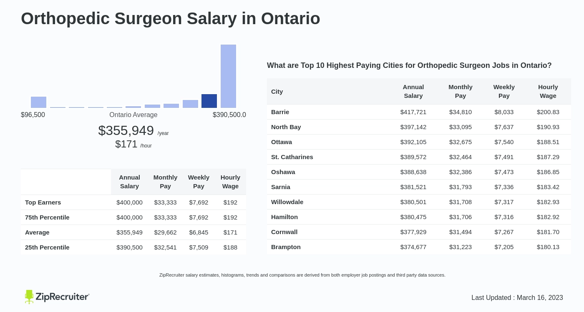Select the Sarnia city row
This screenshot has height=312, width=584.
click(419, 187)
